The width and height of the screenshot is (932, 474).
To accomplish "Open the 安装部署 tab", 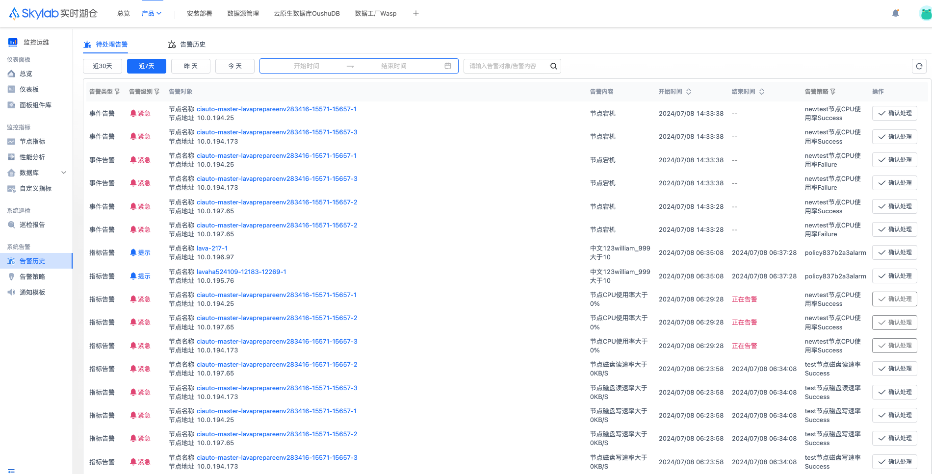I will coord(200,13).
